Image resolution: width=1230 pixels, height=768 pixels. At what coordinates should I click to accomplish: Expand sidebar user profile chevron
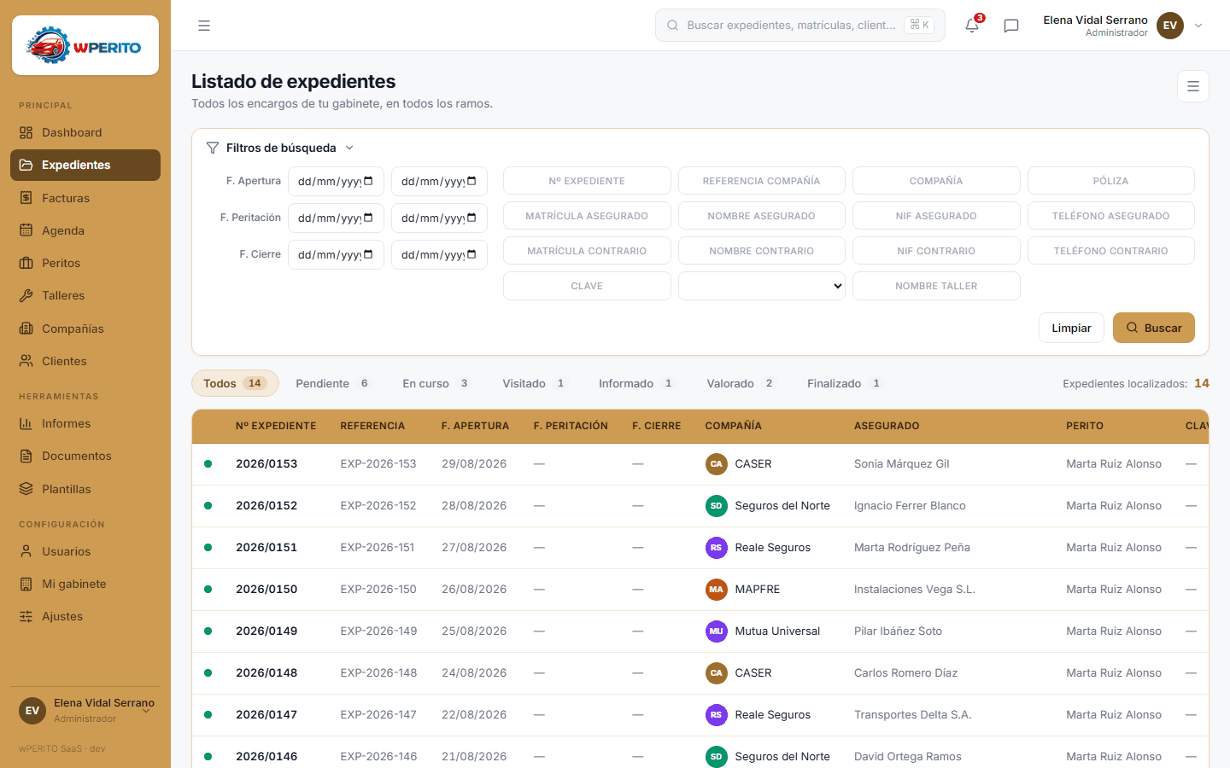coord(146,710)
